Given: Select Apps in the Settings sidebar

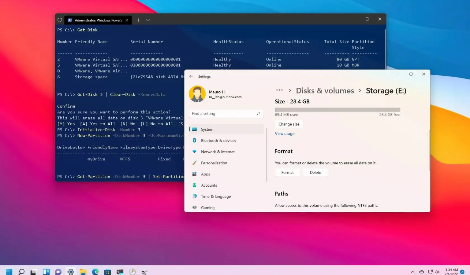Looking at the screenshot, I should 205,174.
